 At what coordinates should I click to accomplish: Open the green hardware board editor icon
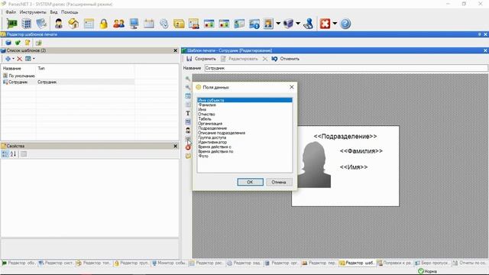click(x=11, y=24)
